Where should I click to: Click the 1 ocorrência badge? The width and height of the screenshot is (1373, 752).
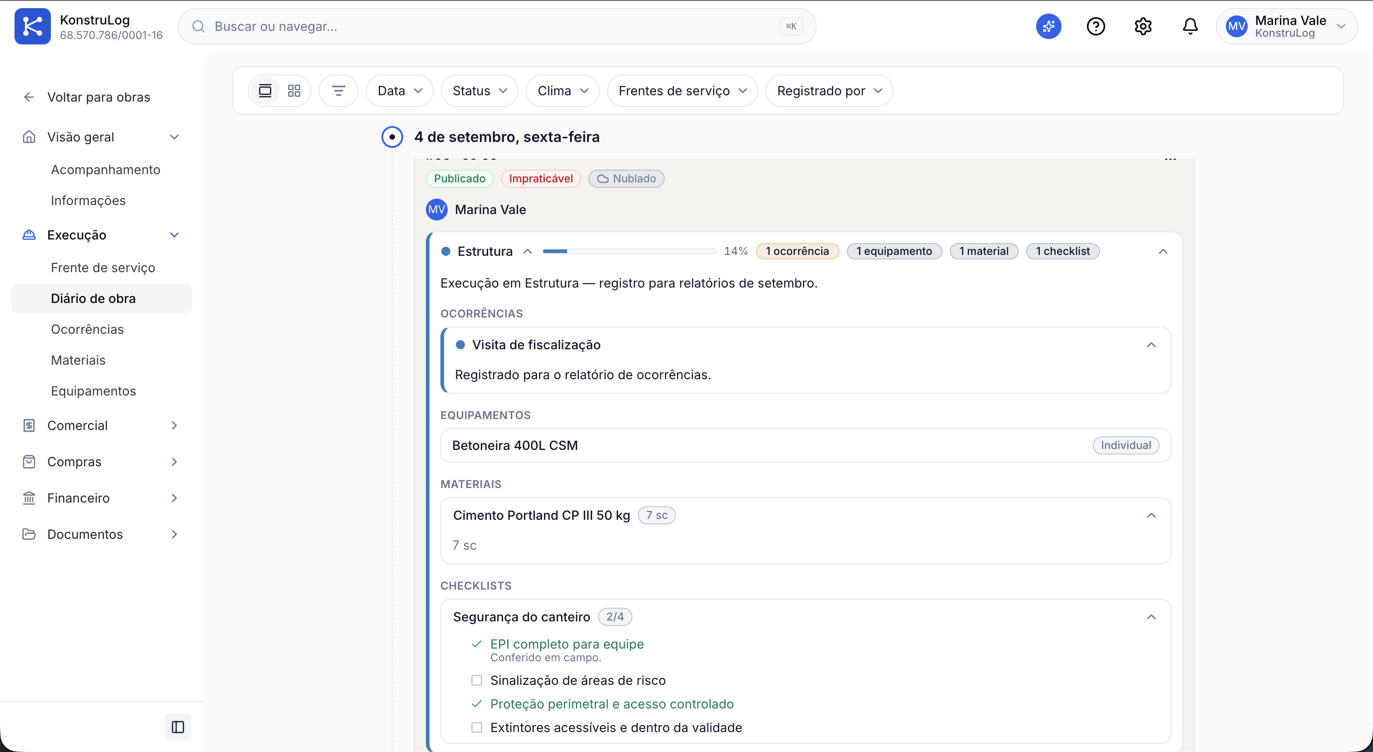[x=797, y=251]
